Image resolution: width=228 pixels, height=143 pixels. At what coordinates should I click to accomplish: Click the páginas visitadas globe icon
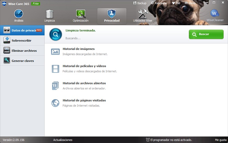(55, 103)
